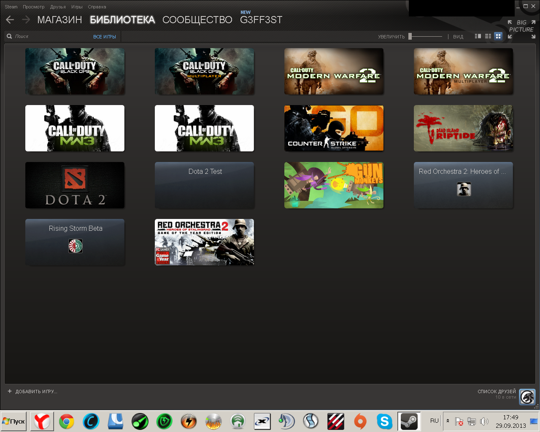
Task: Switch to list view layout icon
Action: 488,36
